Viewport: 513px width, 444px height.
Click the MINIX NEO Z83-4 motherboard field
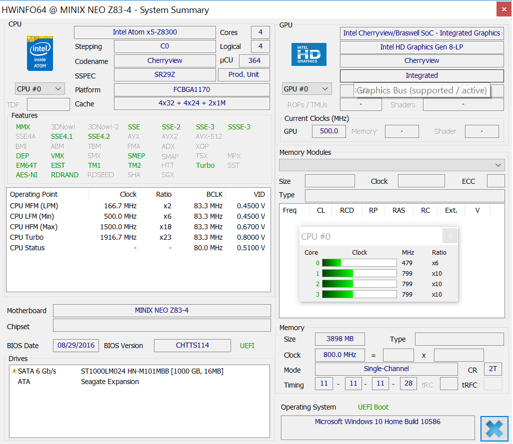tap(161, 310)
